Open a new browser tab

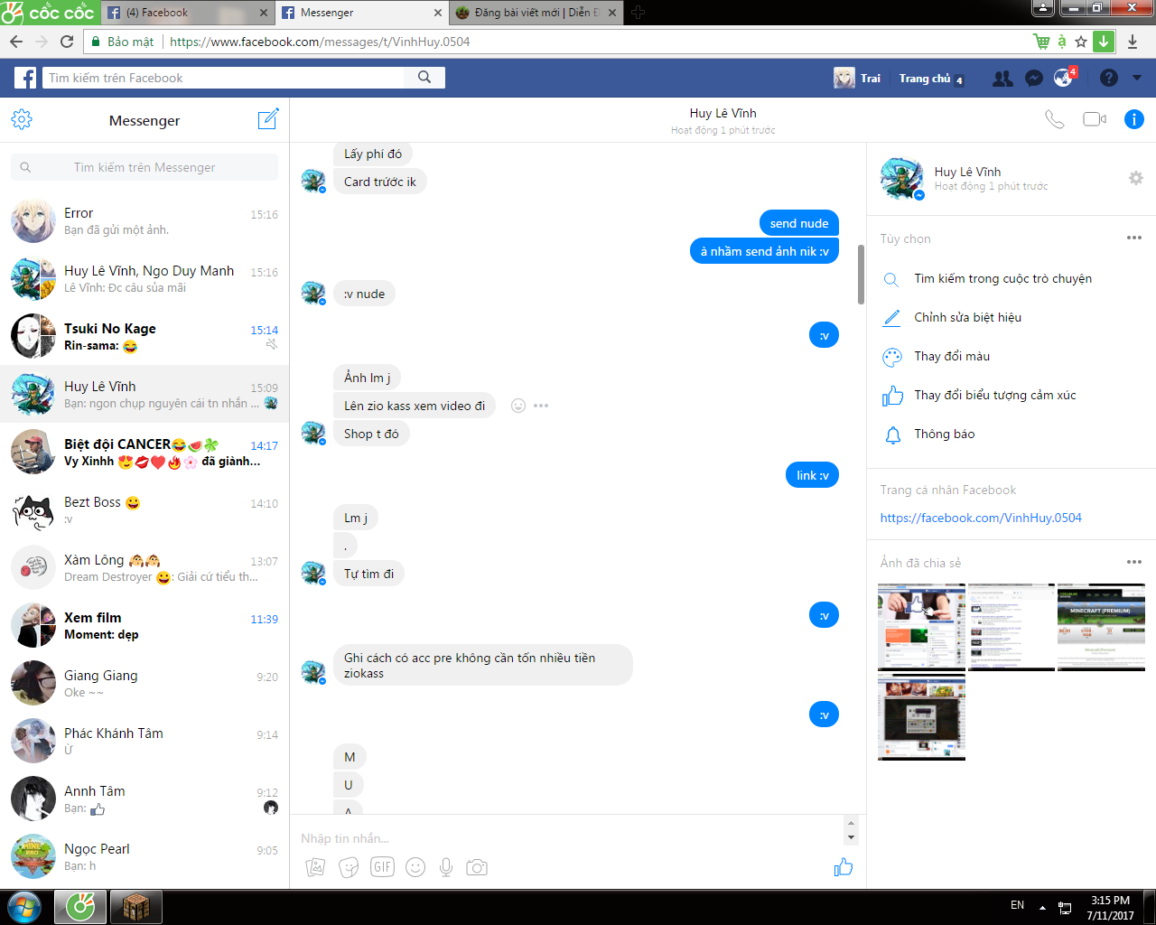pyautogui.click(x=639, y=13)
